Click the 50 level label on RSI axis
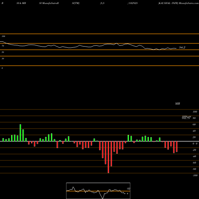 [x=3, y=52]
